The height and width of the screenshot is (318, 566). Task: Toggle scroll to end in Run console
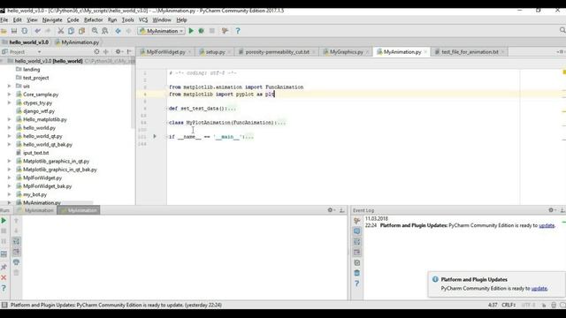(16, 252)
